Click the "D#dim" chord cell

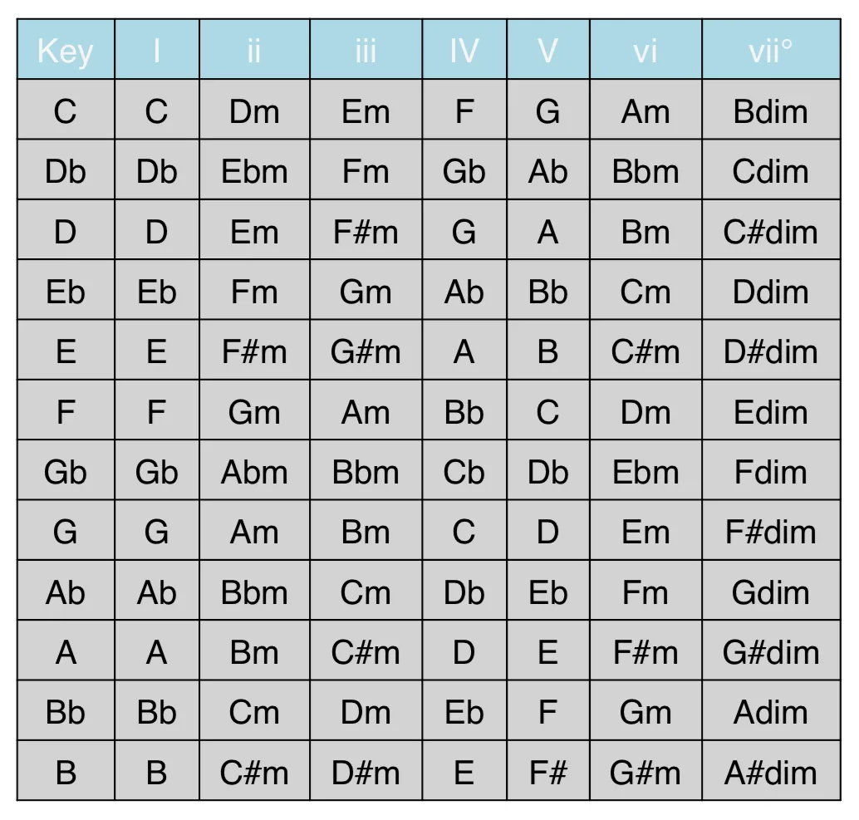click(770, 351)
